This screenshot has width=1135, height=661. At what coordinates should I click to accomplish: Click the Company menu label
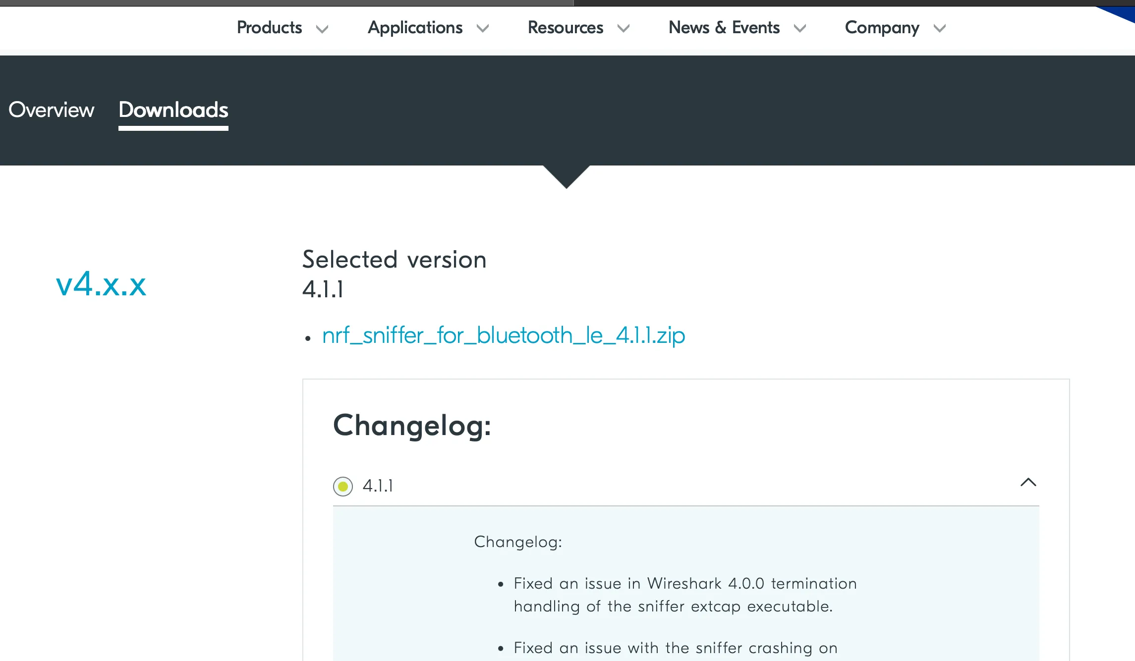coord(882,28)
